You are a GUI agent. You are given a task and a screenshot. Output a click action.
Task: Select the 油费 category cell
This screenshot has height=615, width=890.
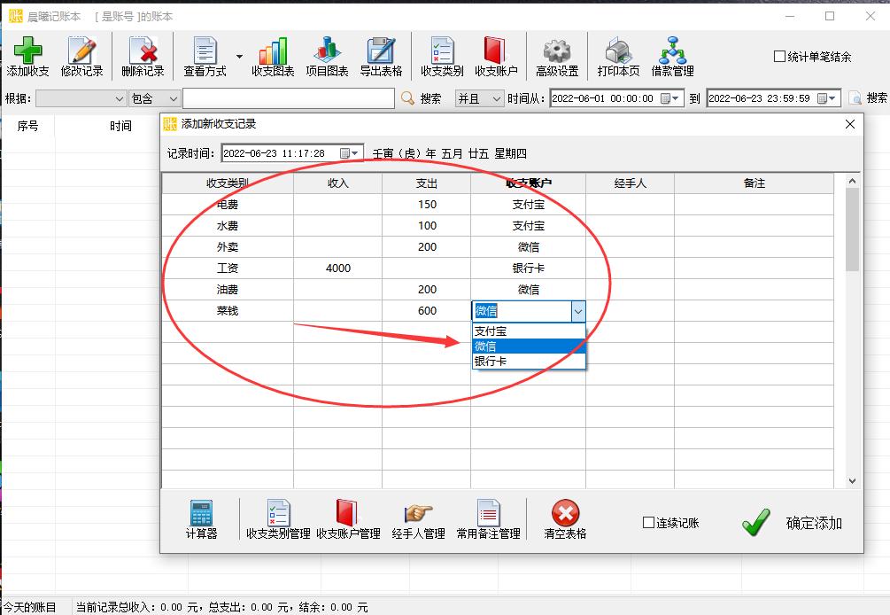pyautogui.click(x=227, y=290)
